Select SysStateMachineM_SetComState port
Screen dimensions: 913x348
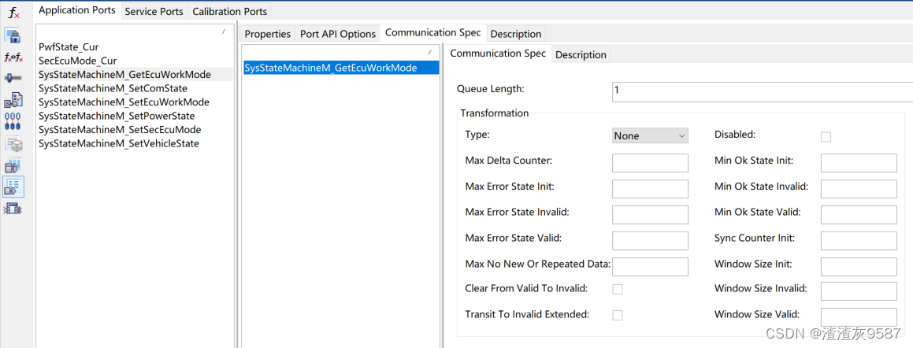(113, 88)
